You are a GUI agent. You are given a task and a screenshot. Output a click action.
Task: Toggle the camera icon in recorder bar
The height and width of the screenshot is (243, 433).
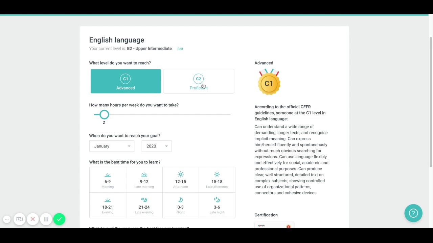click(20, 219)
